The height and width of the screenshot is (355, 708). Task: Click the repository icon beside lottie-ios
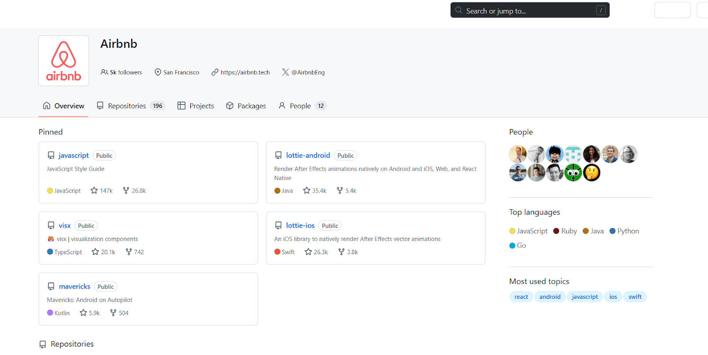(x=278, y=225)
